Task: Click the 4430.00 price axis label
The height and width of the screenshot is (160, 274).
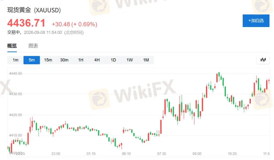Action: (x=16, y=94)
